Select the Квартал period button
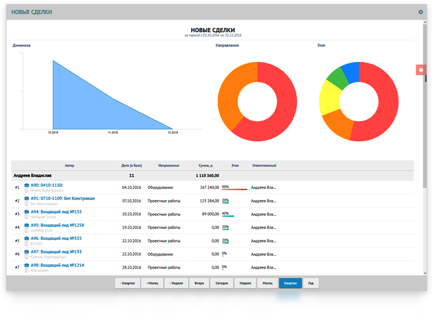Screen dimensions: 433x320 click(x=290, y=283)
